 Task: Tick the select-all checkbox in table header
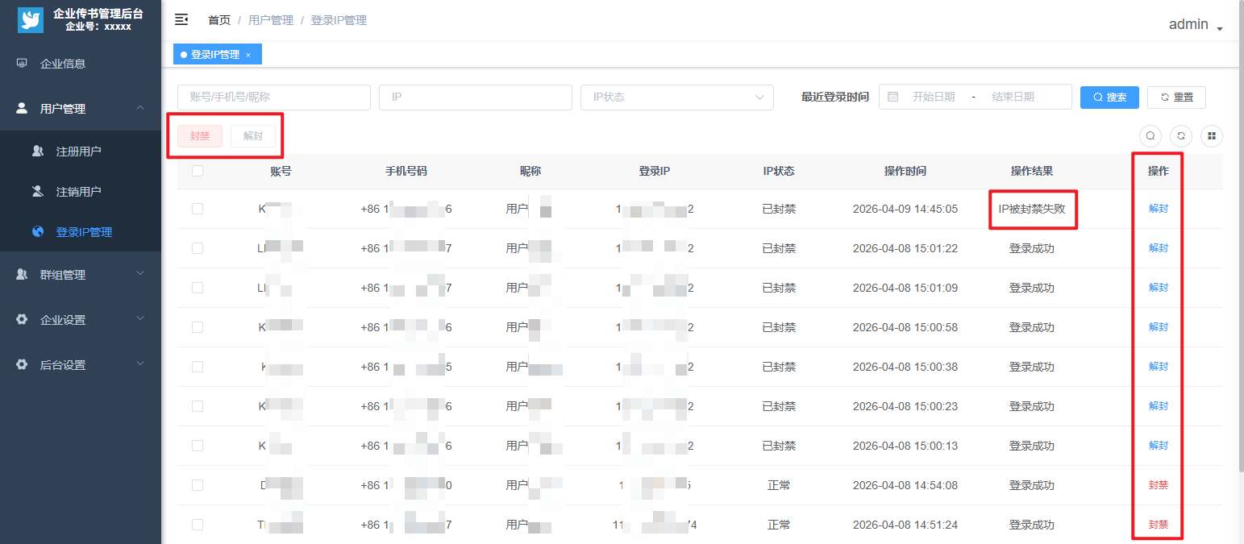(198, 171)
